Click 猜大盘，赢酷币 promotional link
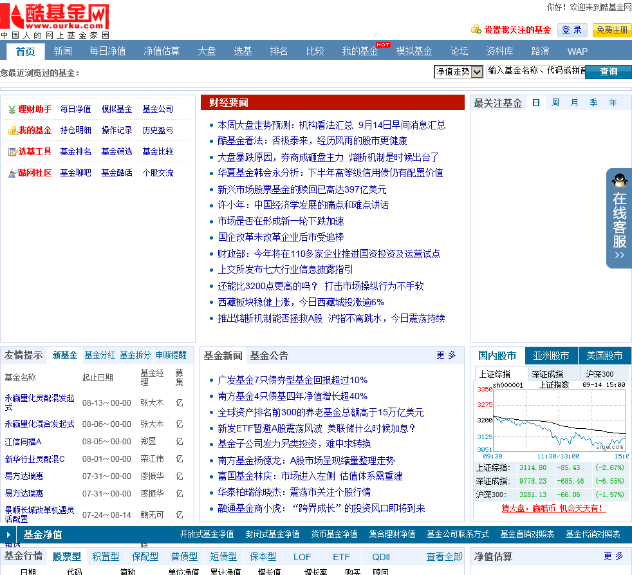Screen dimensions: 632x575 tap(553, 509)
